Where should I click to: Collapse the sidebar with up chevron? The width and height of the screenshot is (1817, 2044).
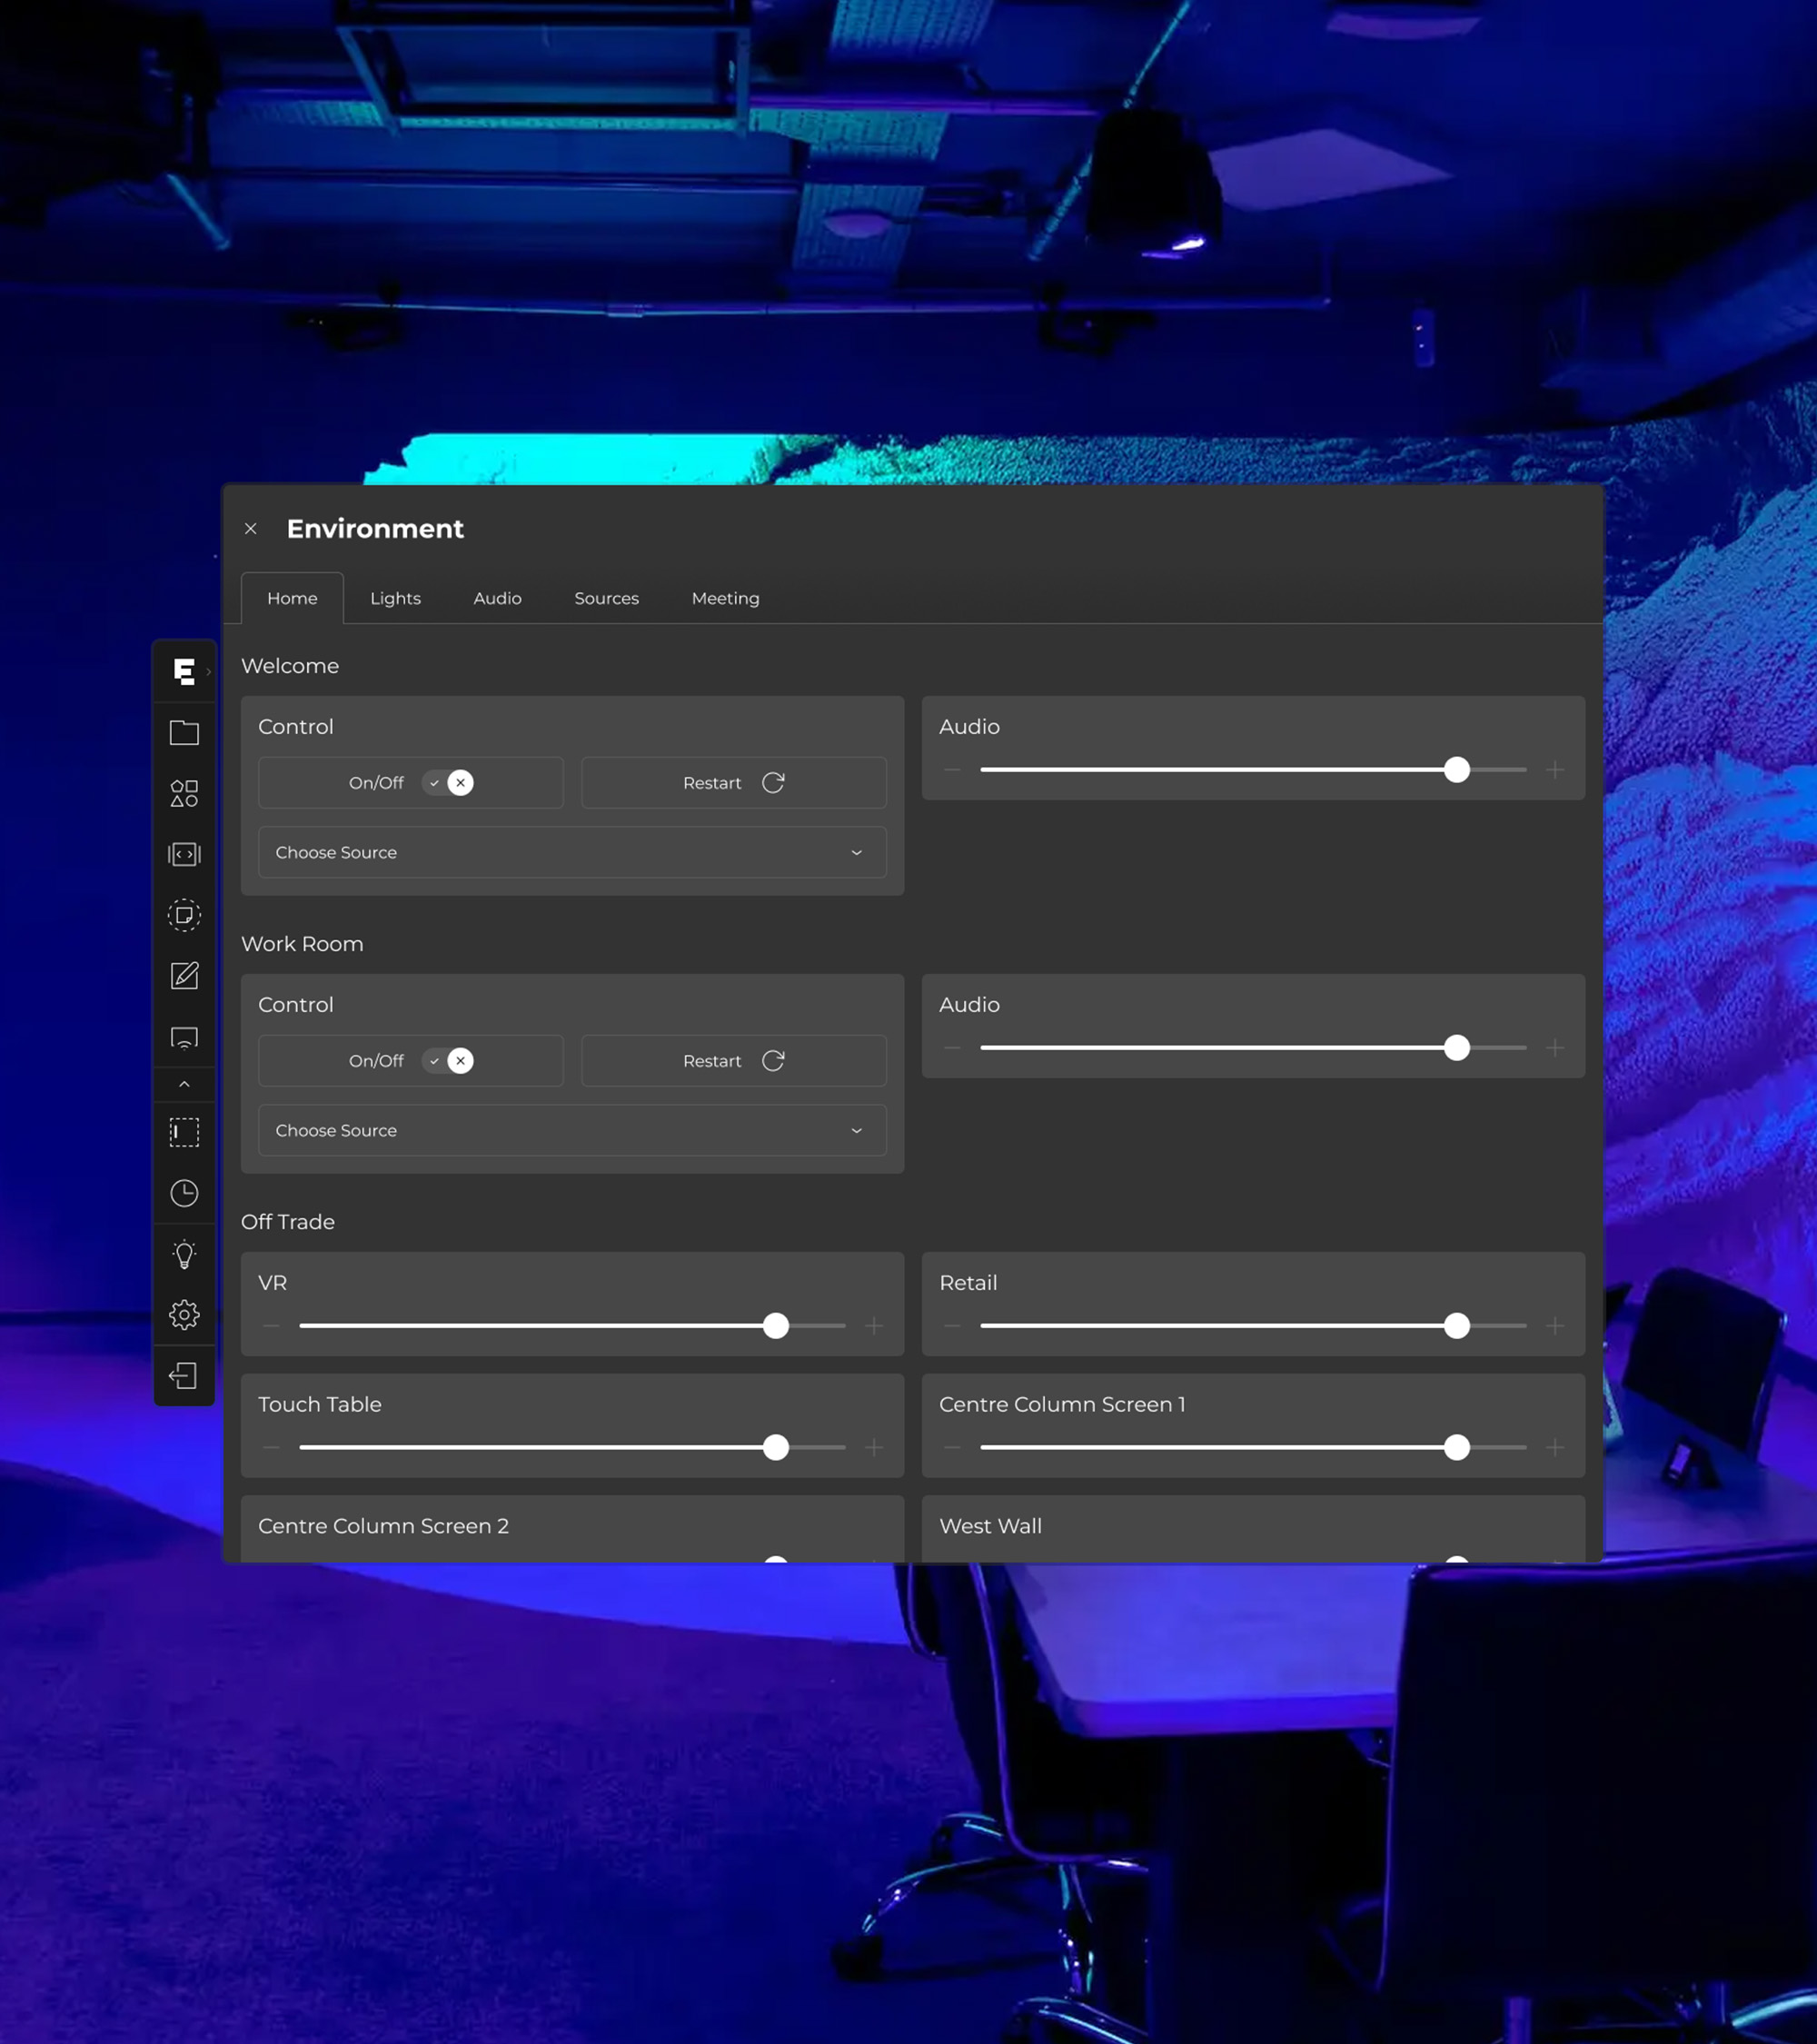184,1085
